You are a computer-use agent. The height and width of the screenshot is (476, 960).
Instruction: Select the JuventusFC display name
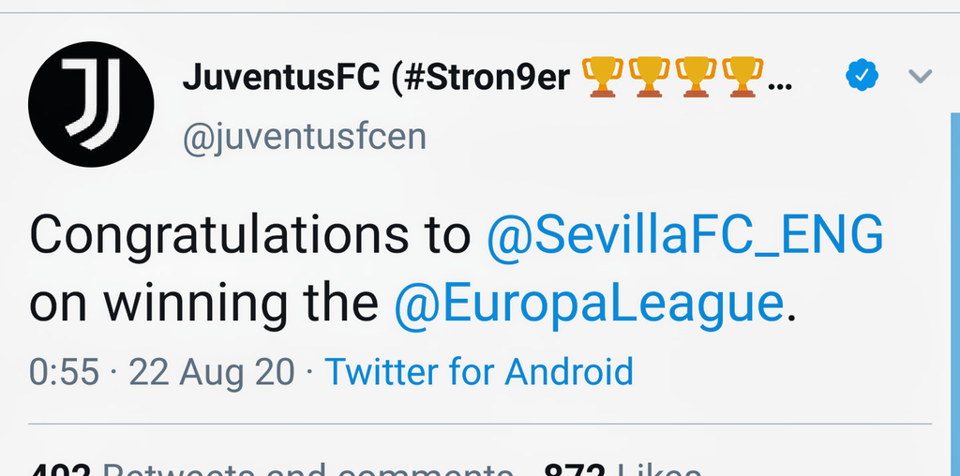click(x=280, y=78)
